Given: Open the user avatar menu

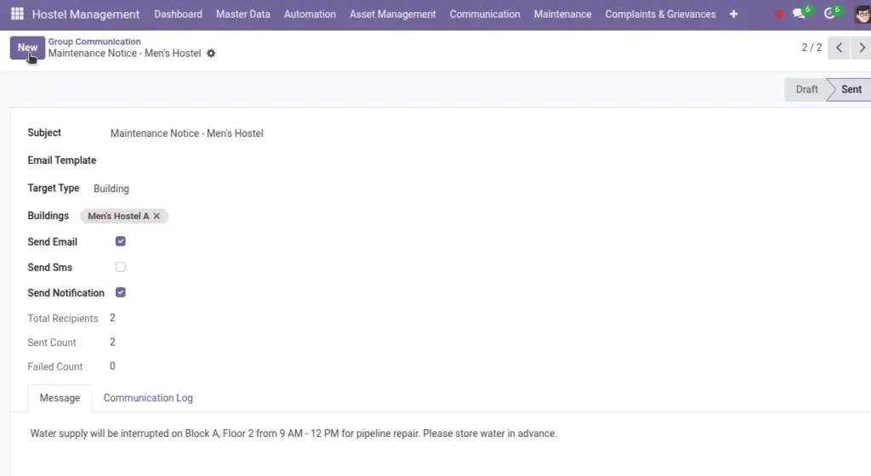Looking at the screenshot, I should (862, 14).
